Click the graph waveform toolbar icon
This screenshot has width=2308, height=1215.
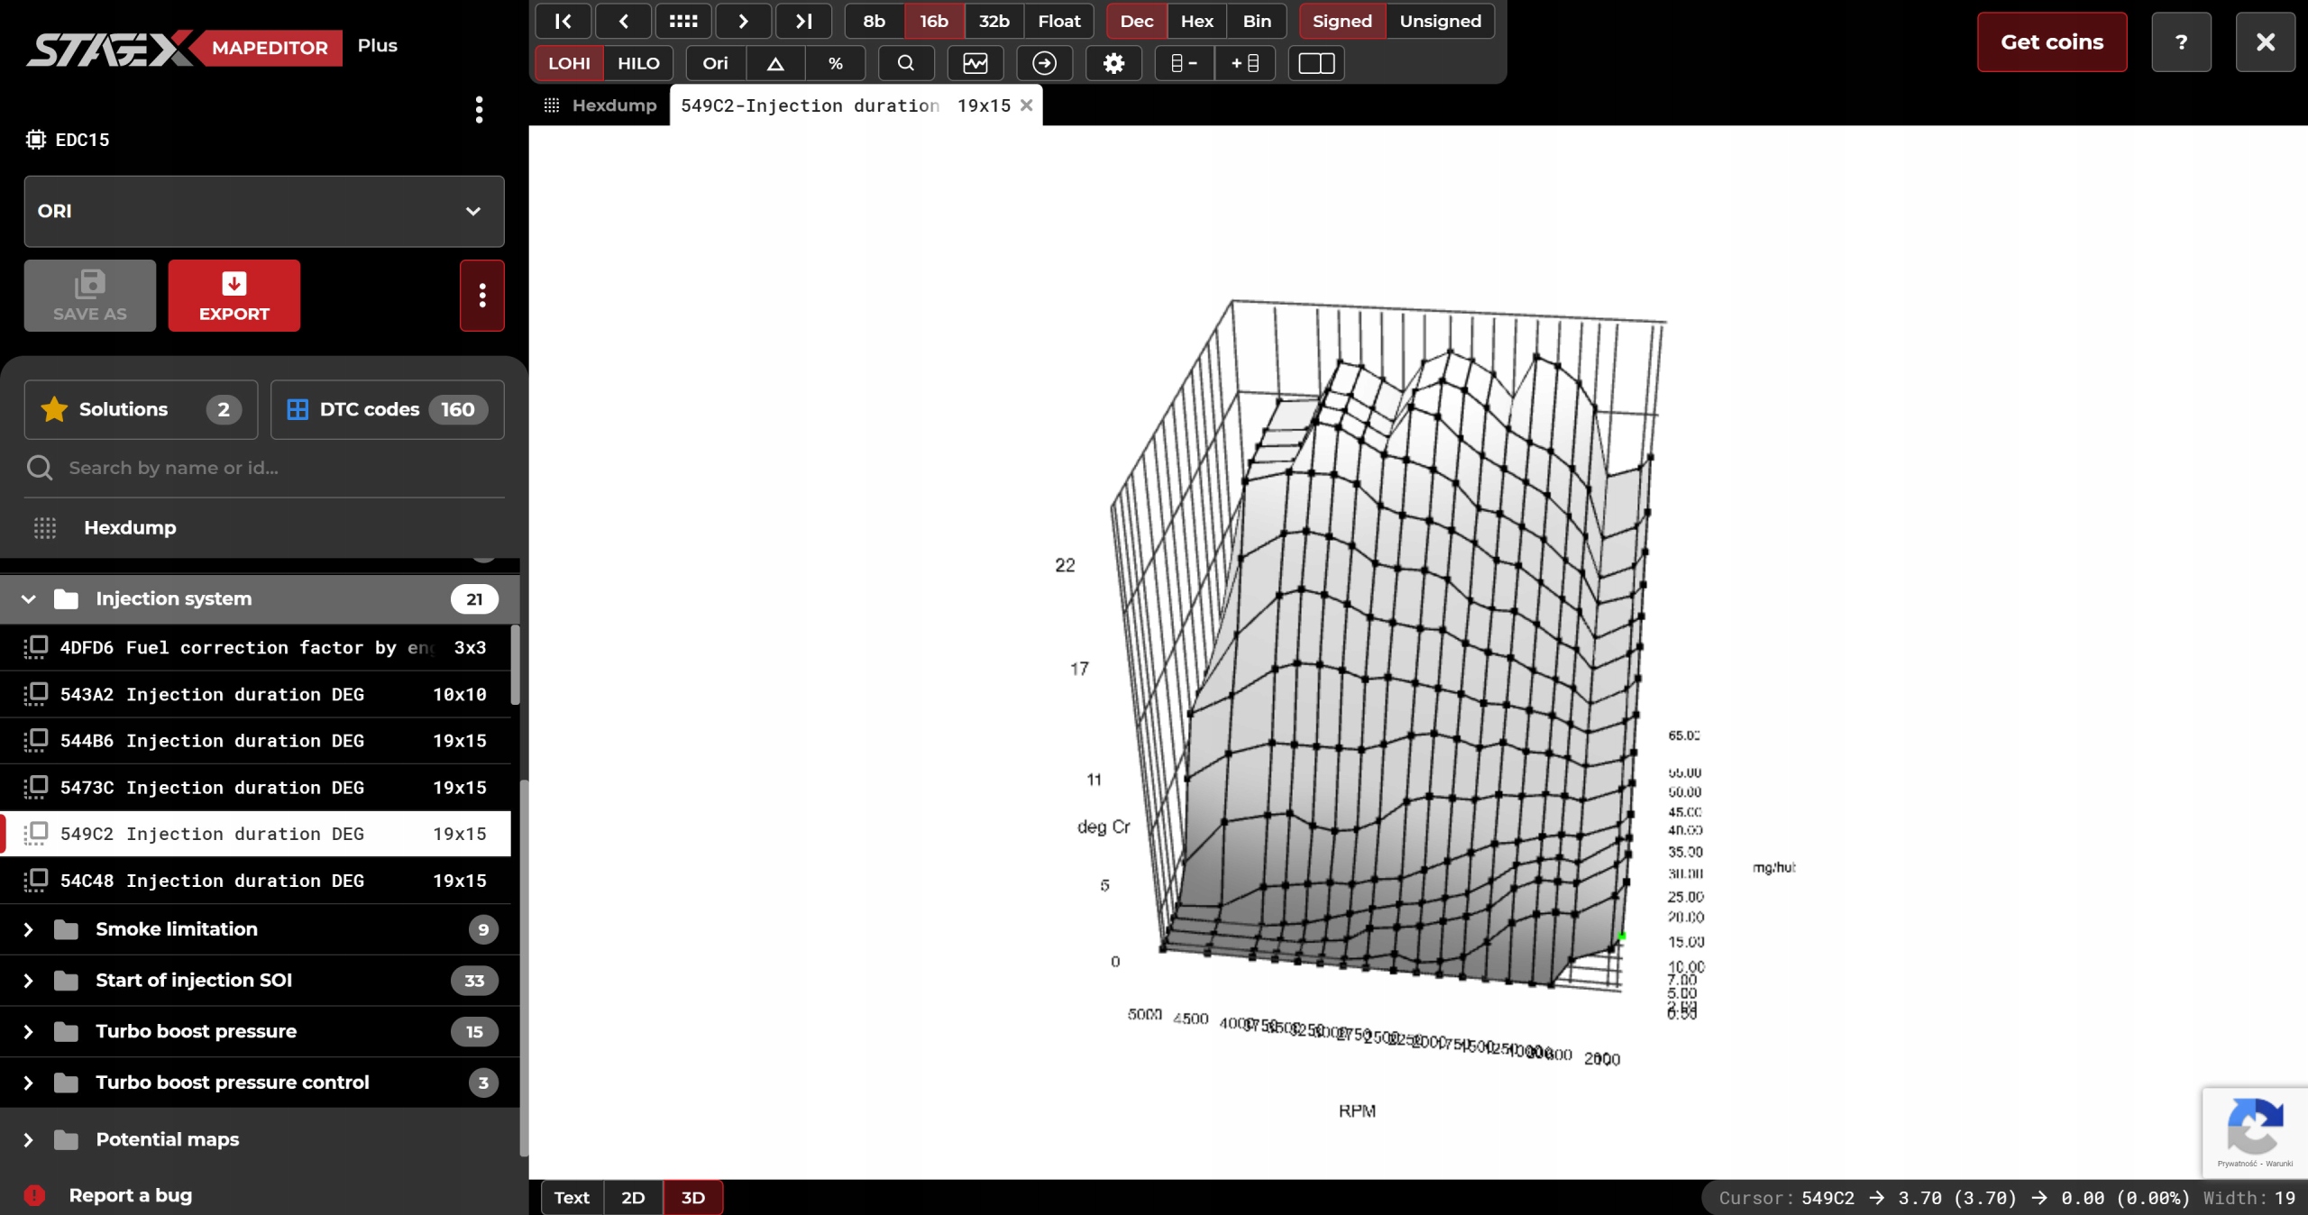click(975, 63)
